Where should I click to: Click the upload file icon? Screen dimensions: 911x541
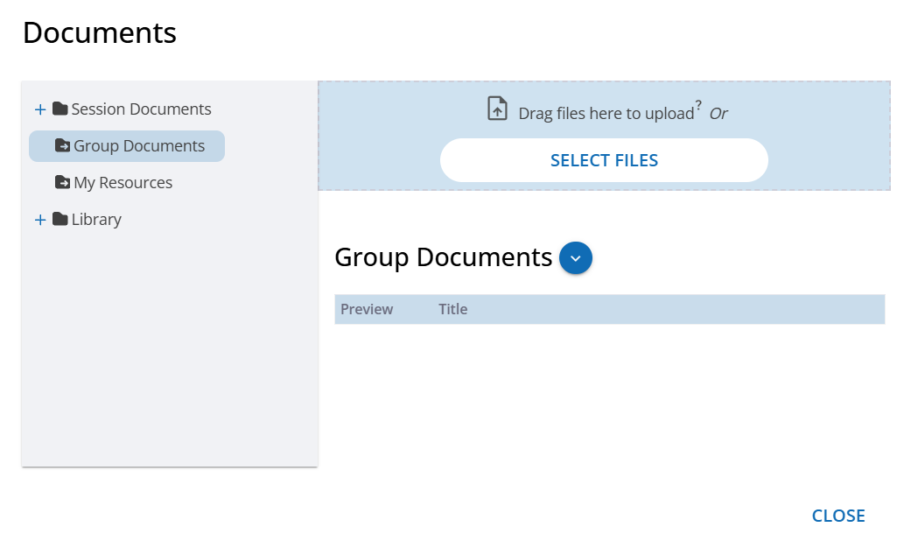click(x=497, y=109)
